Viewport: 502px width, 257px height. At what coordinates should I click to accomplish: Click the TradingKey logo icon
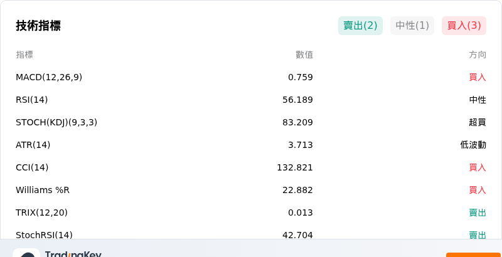point(26,253)
